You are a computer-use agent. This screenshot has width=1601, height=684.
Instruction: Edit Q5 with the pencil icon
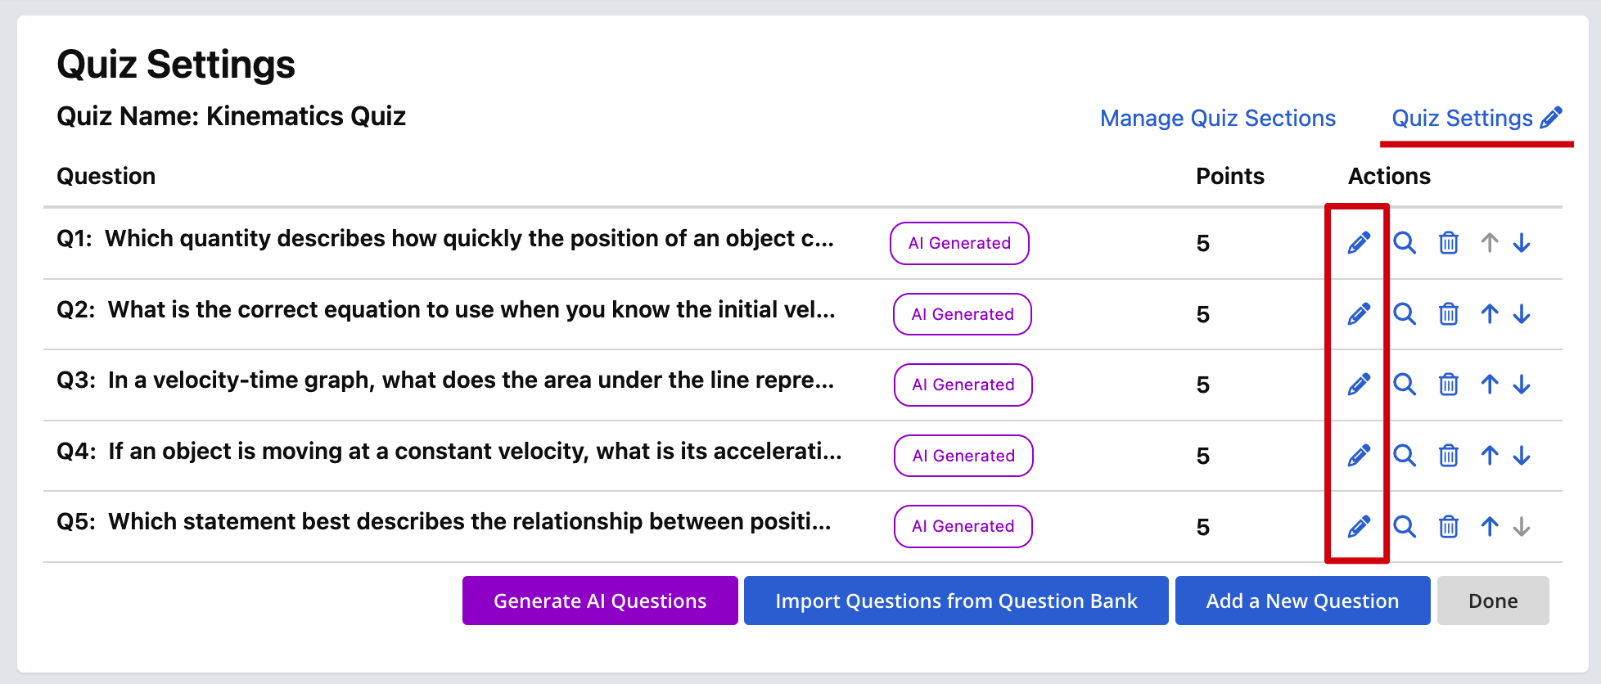[1359, 527]
